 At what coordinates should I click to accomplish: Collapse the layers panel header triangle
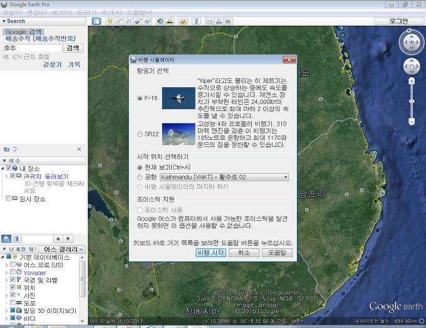click(4, 249)
